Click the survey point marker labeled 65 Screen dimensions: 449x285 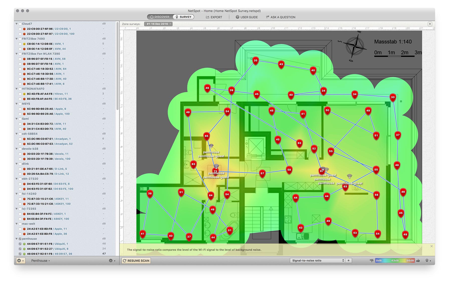click(x=206, y=136)
